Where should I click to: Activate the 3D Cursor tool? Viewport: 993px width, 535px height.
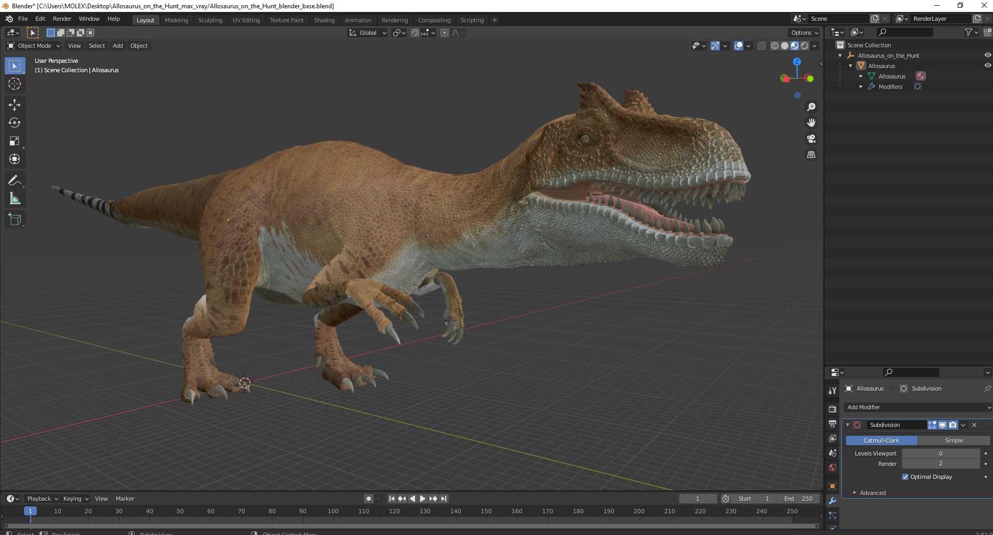pyautogui.click(x=15, y=84)
